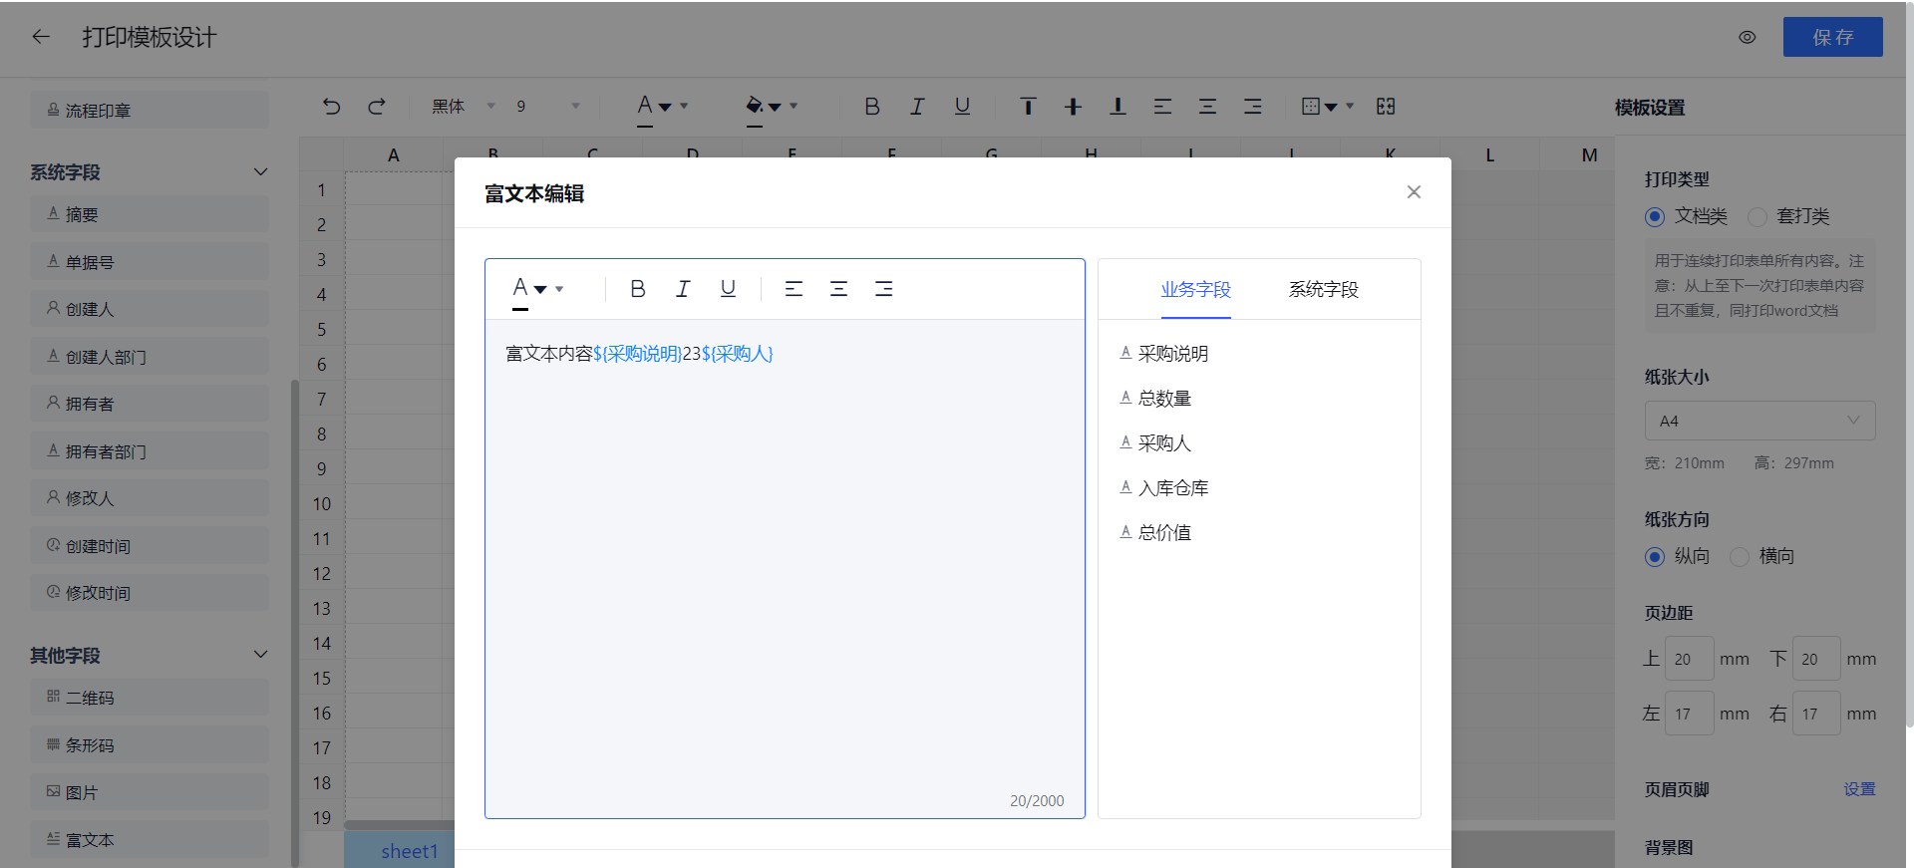Insert 总价值 field
The width and height of the screenshot is (1914, 868).
[1155, 533]
